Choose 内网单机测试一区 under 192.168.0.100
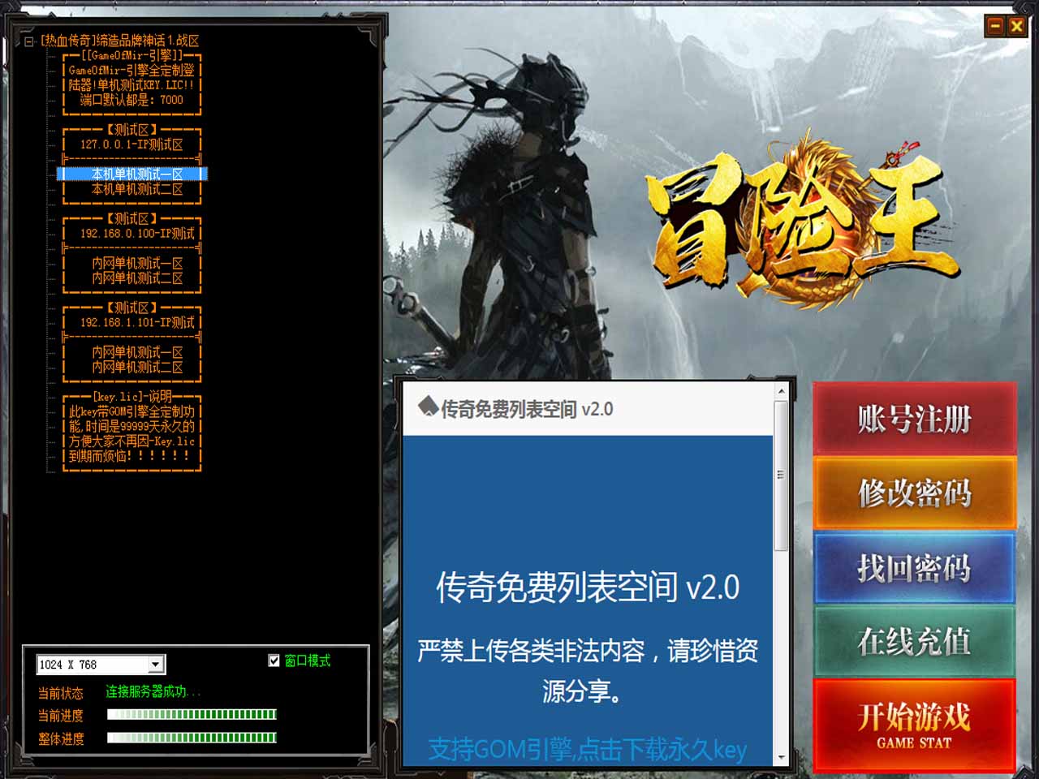This screenshot has height=779, width=1039. pos(136,264)
